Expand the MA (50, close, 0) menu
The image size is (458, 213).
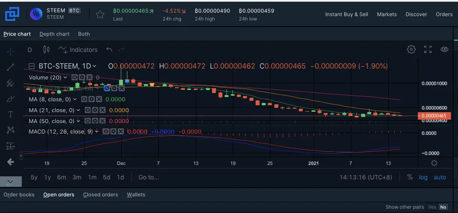pyautogui.click(x=78, y=121)
